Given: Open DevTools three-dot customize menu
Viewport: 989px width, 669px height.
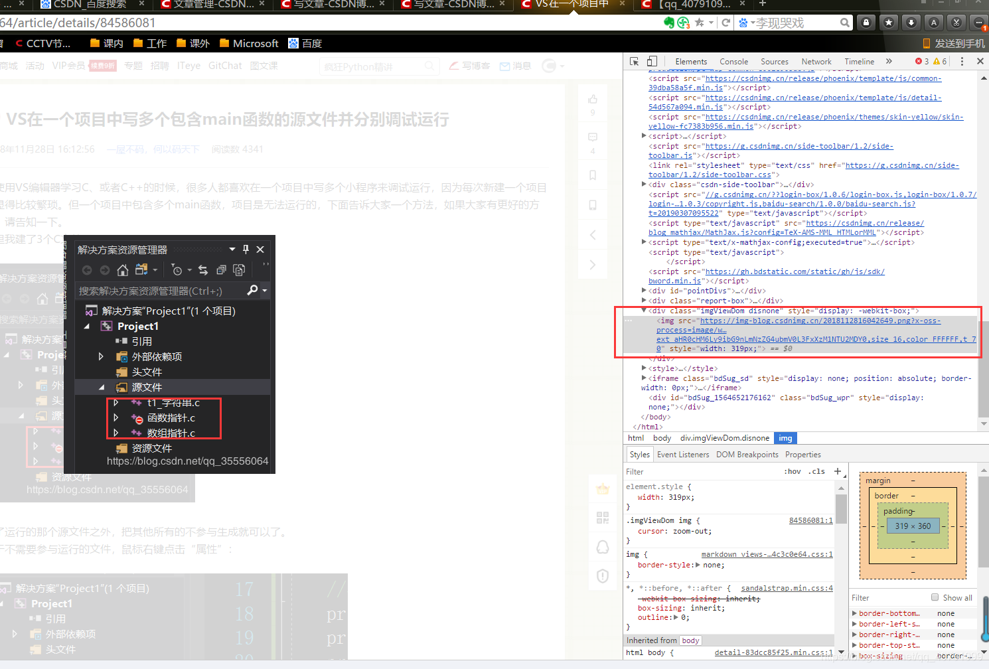Looking at the screenshot, I should [x=962, y=61].
